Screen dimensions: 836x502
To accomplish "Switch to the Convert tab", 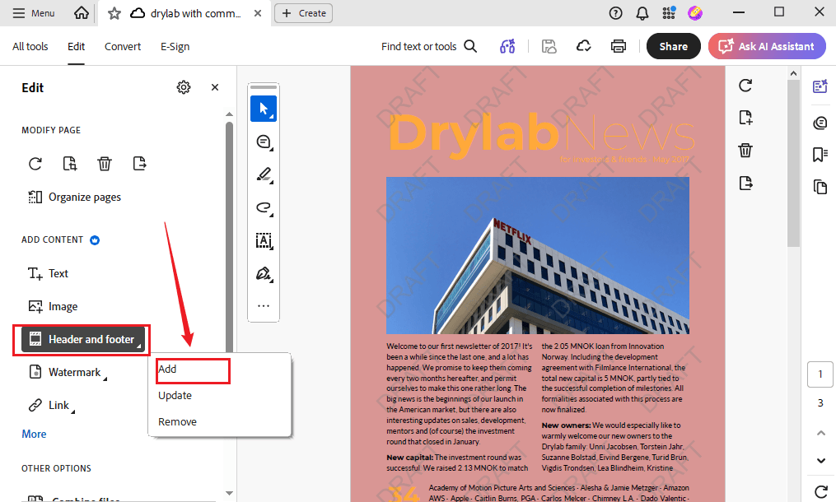I will point(123,46).
